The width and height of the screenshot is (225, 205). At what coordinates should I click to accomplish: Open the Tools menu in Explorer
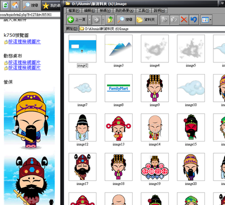[x=144, y=11]
